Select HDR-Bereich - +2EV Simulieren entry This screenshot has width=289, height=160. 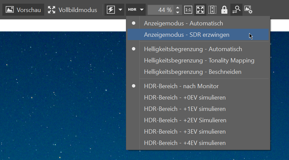185,120
